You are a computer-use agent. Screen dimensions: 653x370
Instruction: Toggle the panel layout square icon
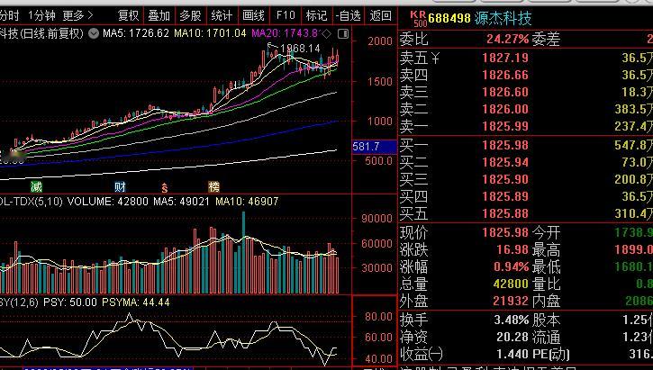(343, 33)
